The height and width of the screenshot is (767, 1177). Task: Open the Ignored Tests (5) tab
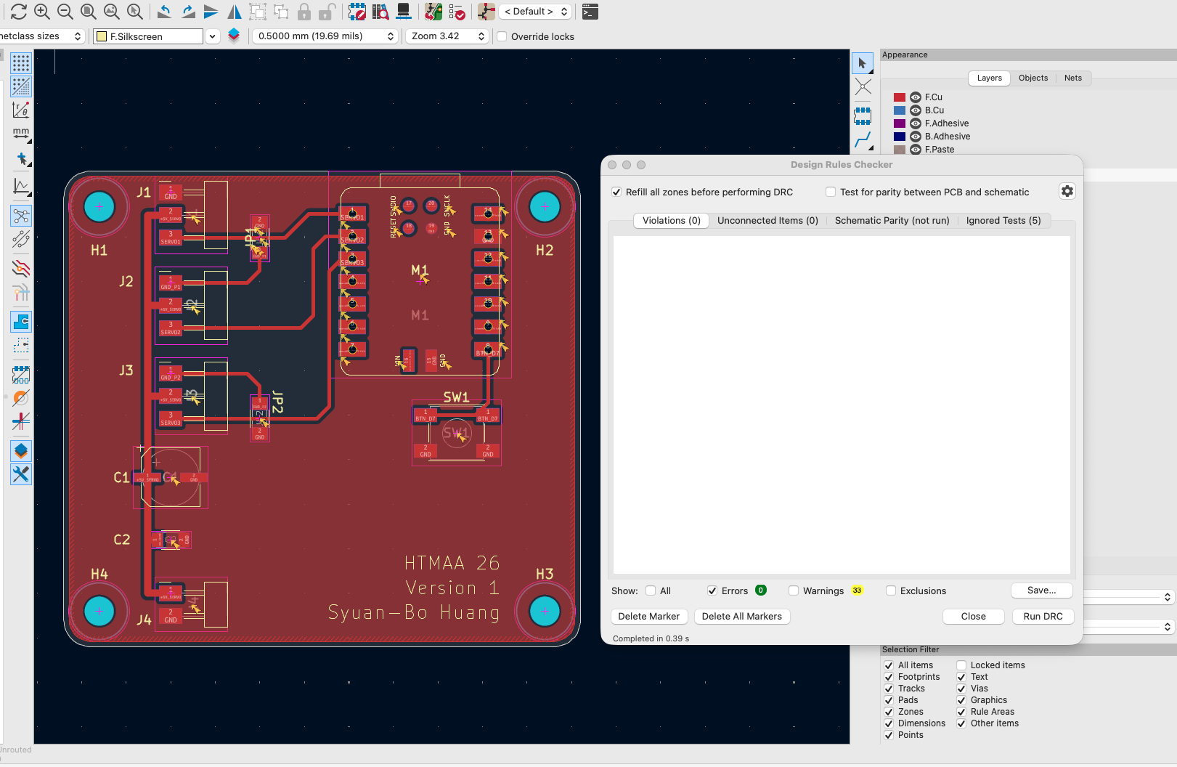(x=1003, y=221)
